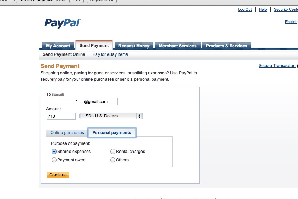Open Merchant Services tab
The image size is (298, 199).
click(x=178, y=46)
